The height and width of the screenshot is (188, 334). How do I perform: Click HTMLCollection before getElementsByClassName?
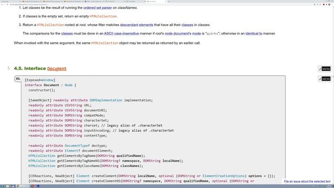click(x=42, y=166)
